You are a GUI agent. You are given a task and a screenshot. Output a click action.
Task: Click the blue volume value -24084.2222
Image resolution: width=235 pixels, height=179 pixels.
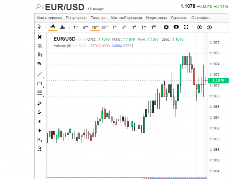tap(121, 46)
